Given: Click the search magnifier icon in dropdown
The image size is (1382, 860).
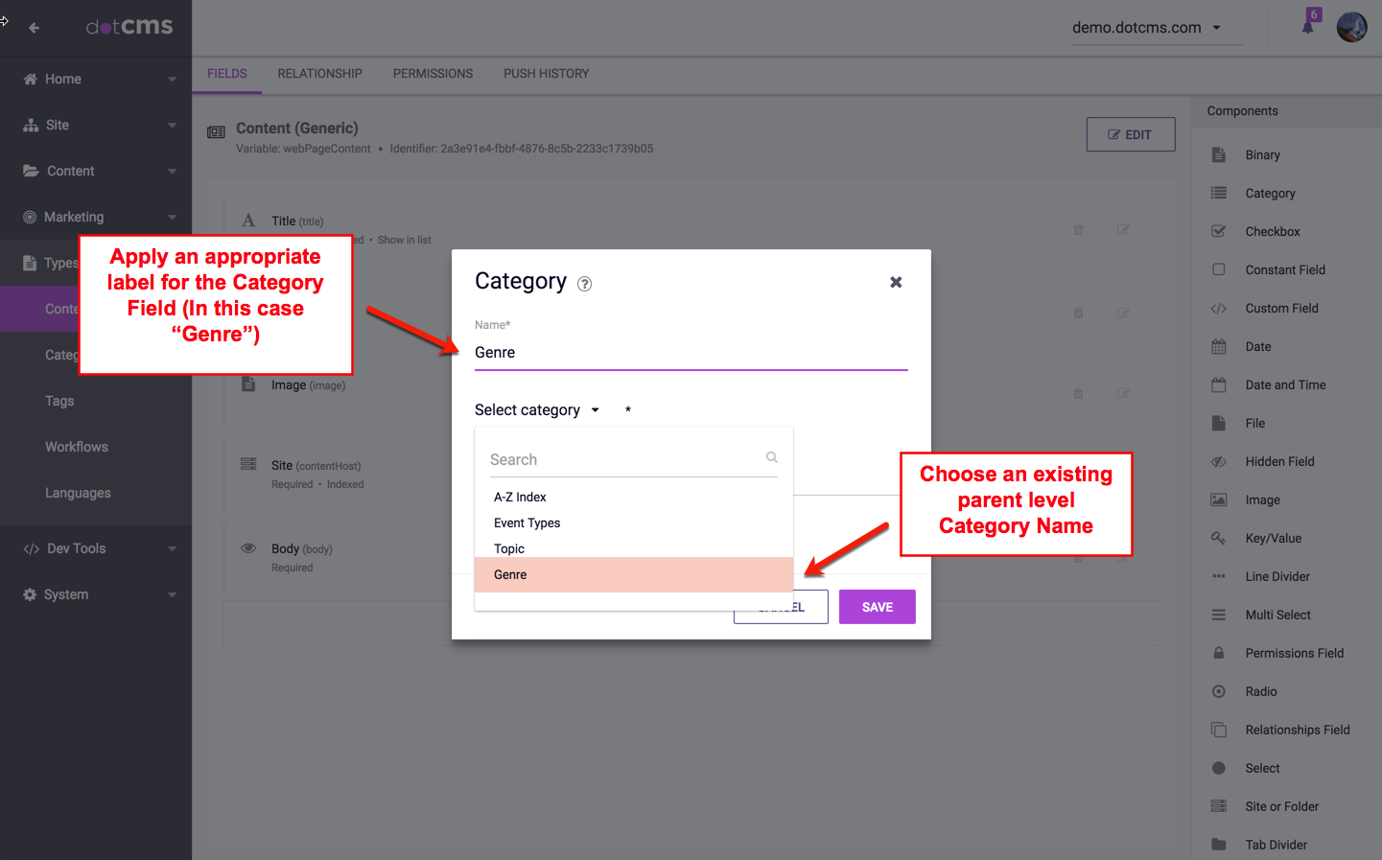Looking at the screenshot, I should [771, 457].
